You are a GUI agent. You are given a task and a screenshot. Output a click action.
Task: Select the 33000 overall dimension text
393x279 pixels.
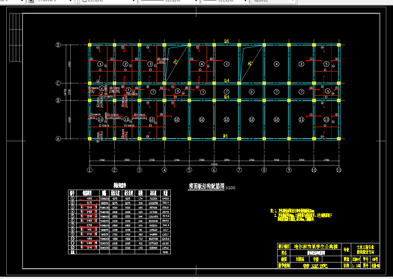pyautogui.click(x=214, y=164)
